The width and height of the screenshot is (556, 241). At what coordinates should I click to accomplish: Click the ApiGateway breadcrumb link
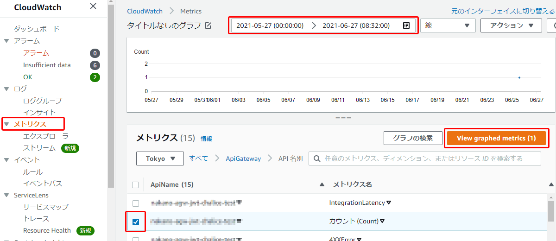243,159
